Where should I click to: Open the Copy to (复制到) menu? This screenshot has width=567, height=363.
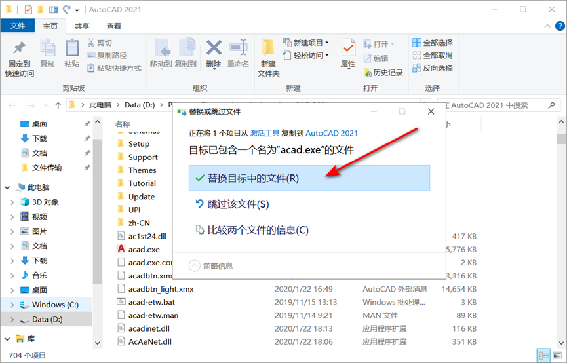[186, 53]
